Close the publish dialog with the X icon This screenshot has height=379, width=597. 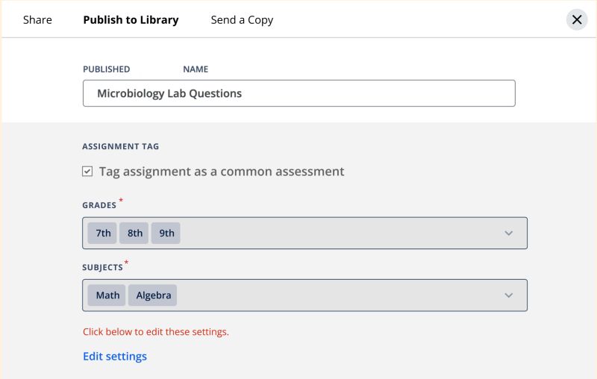tap(577, 20)
